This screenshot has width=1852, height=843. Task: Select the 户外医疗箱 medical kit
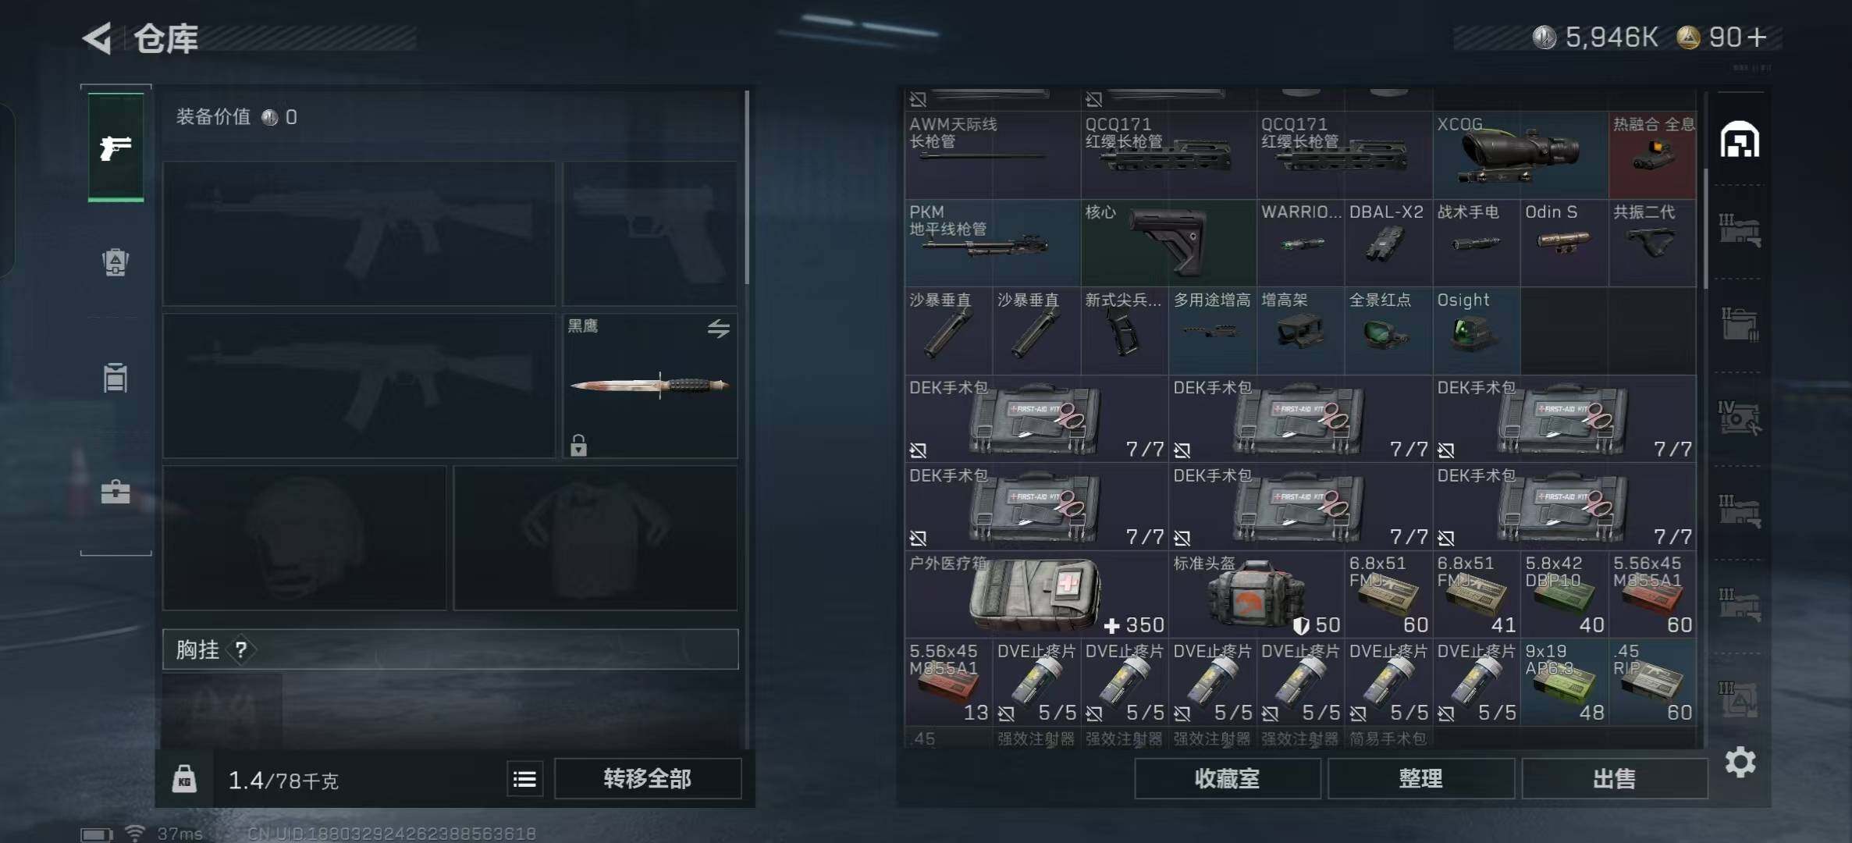(1036, 595)
